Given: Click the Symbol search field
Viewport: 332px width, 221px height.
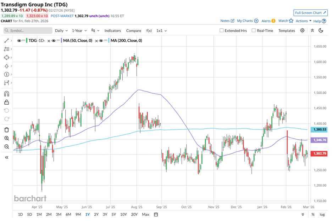Looking at the screenshot, I should coord(28,31).
